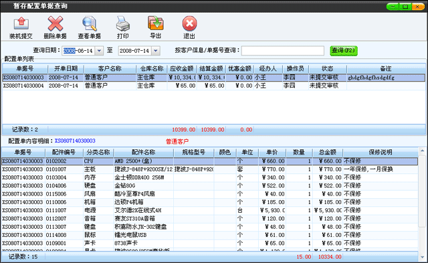Sort by 应收金额 column header
Screen dimensions: 428x263
tap(182, 68)
